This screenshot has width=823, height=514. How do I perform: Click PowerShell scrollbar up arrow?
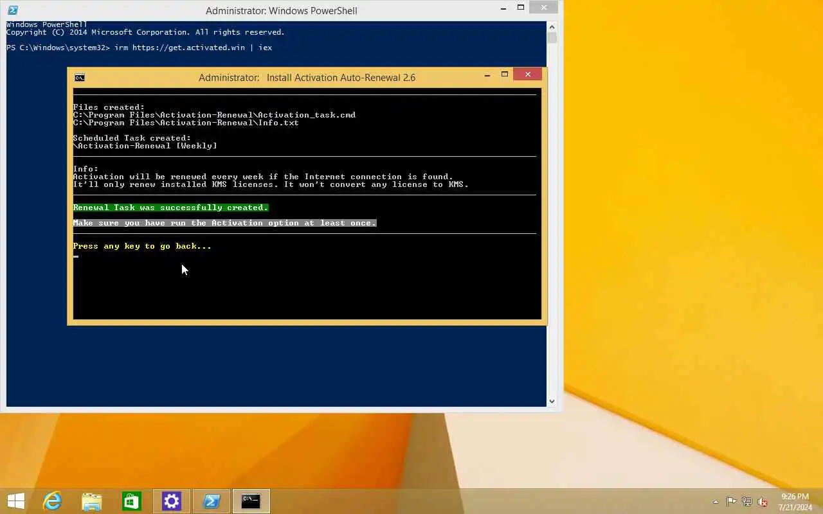(552, 26)
